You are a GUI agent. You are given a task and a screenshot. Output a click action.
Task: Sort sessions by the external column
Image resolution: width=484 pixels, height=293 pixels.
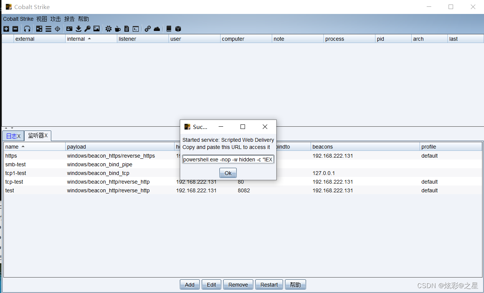[x=40, y=39]
